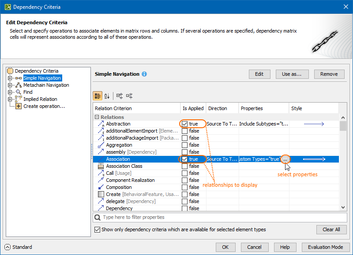Click the info icon beside Simple Navigation
353x255 pixels.
coord(144,74)
